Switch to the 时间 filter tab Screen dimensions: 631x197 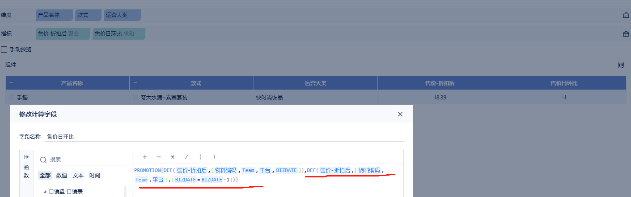95,176
